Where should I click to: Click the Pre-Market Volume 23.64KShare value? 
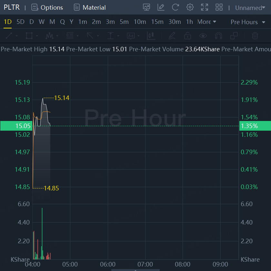(x=202, y=49)
